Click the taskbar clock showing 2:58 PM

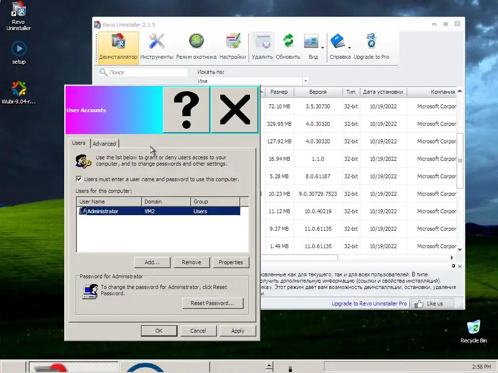(x=481, y=367)
